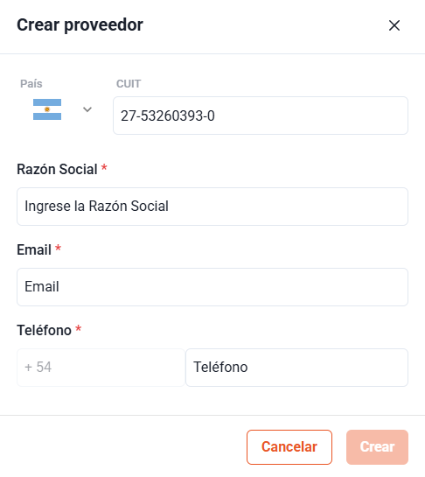Click the red asterisk beside Teléfono label
The height and width of the screenshot is (477, 425).
(x=79, y=328)
